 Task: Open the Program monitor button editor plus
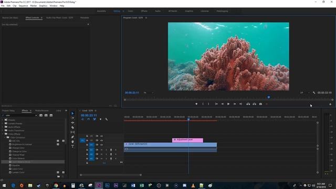(330, 104)
